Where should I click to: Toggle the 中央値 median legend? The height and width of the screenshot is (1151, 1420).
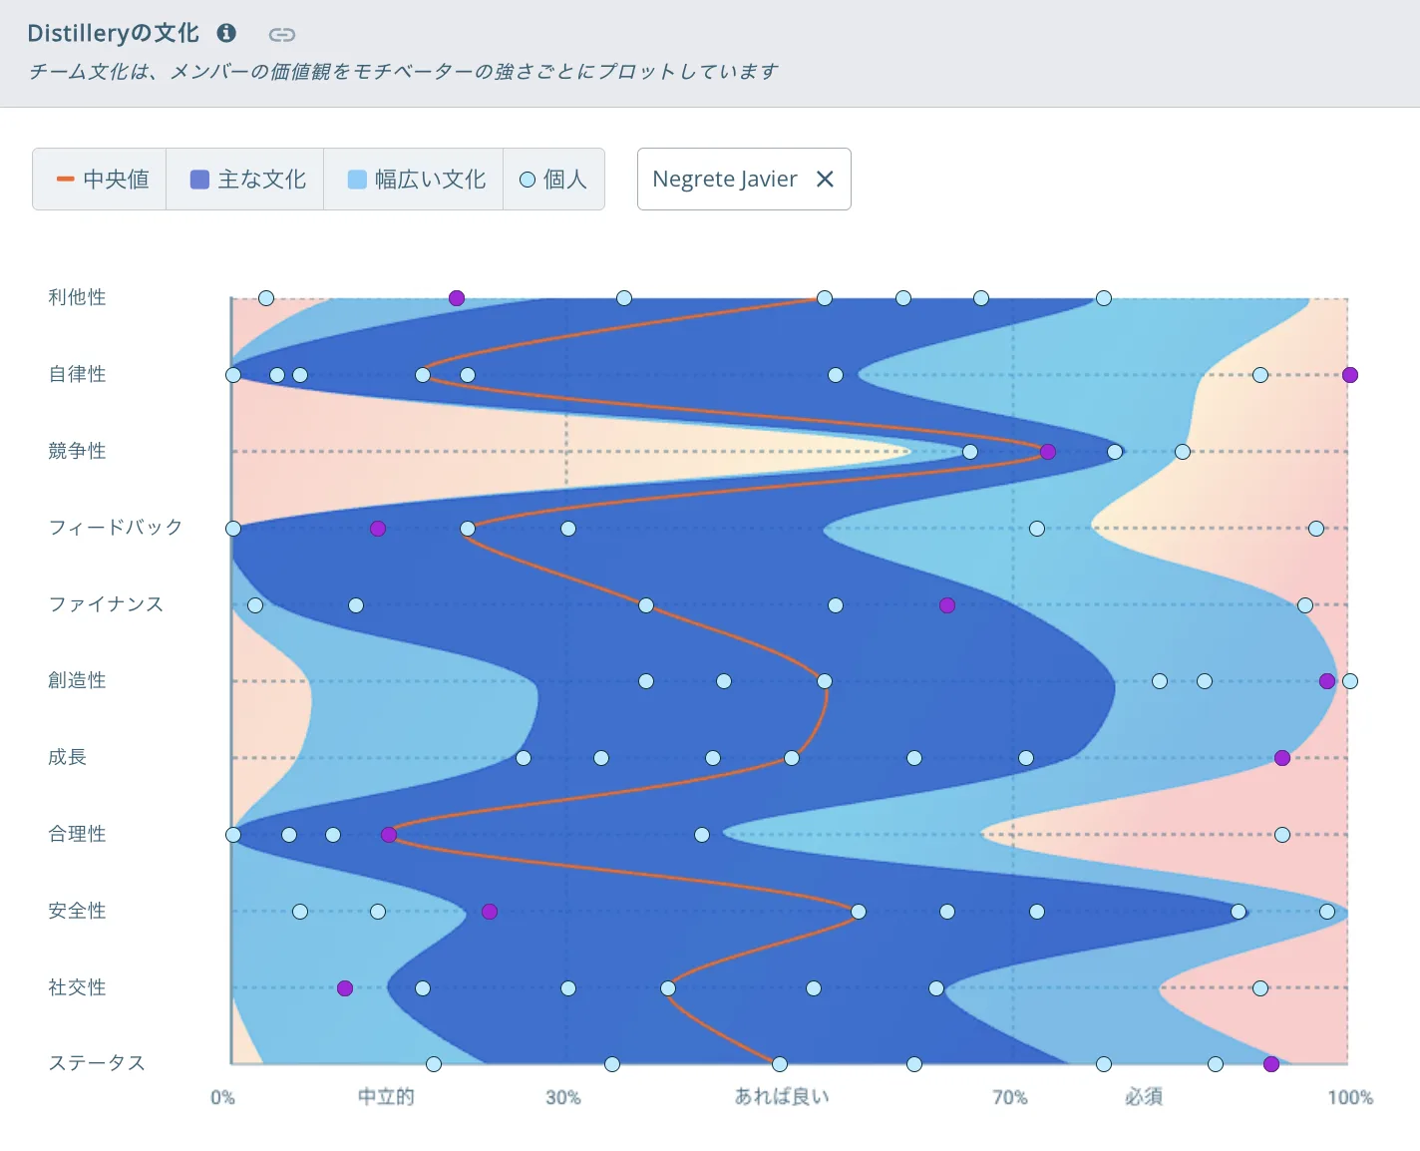tap(100, 179)
